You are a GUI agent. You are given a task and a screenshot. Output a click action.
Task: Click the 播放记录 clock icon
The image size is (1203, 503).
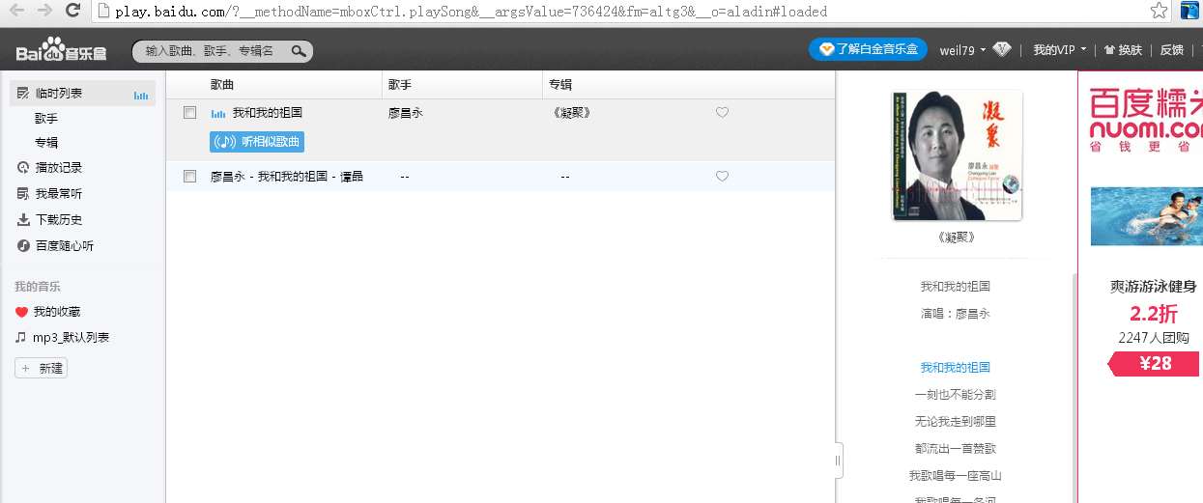(x=23, y=168)
